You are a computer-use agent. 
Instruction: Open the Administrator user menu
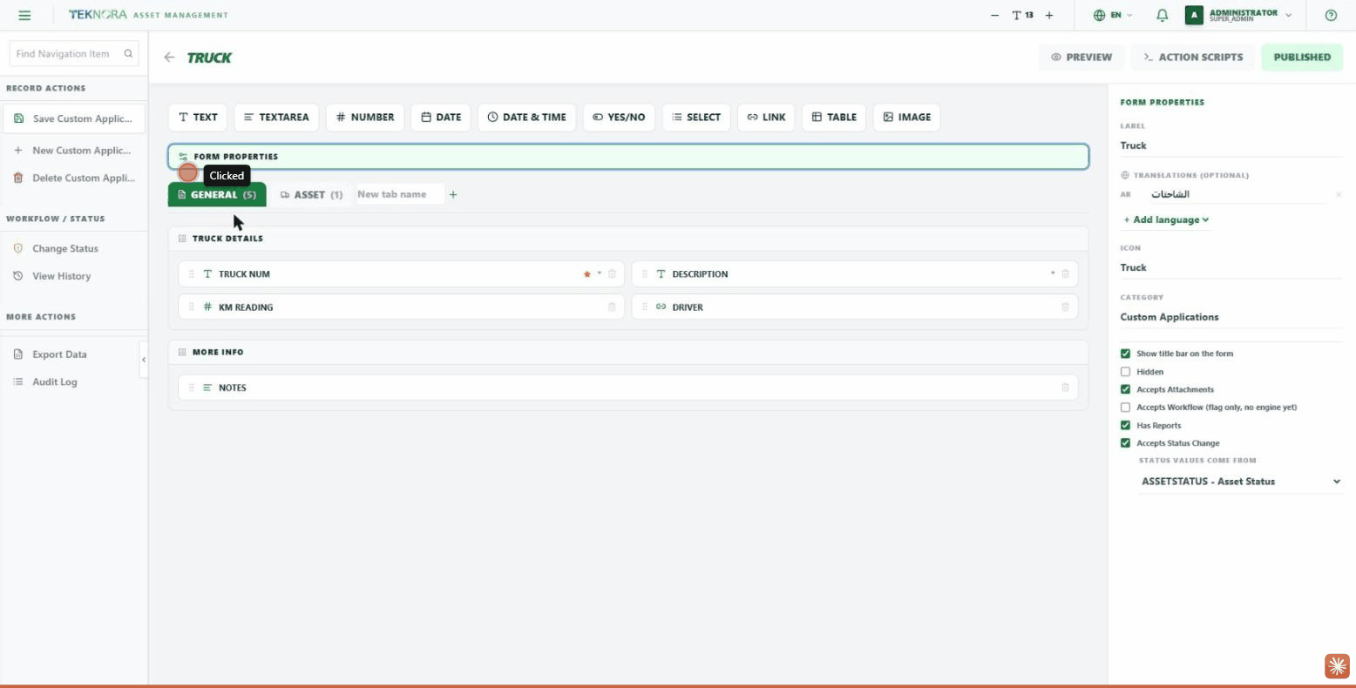point(1239,15)
